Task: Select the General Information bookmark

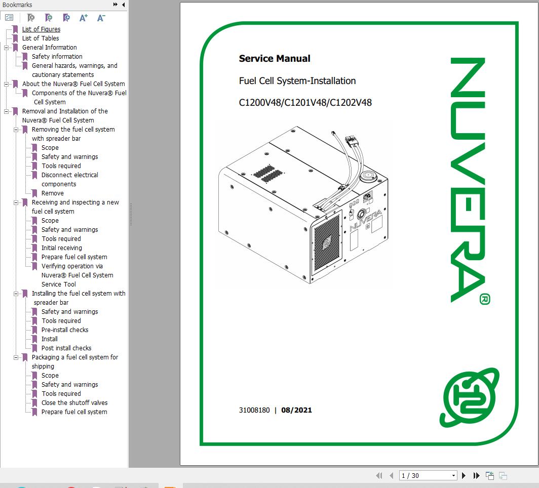Action: (50, 48)
